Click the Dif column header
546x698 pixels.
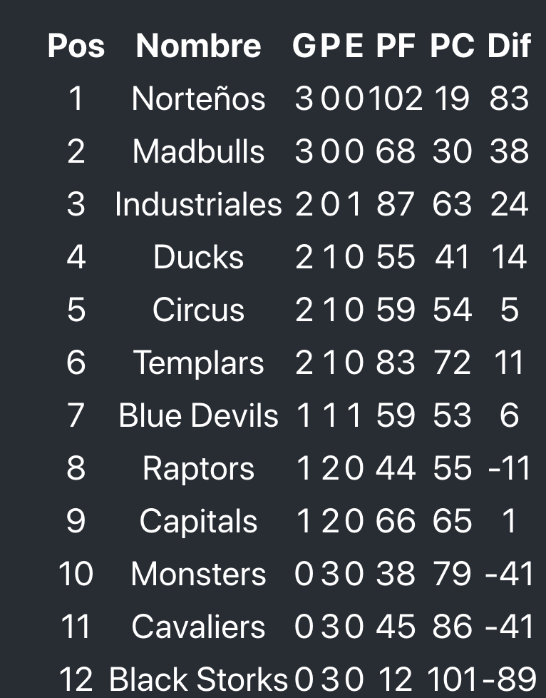(509, 46)
